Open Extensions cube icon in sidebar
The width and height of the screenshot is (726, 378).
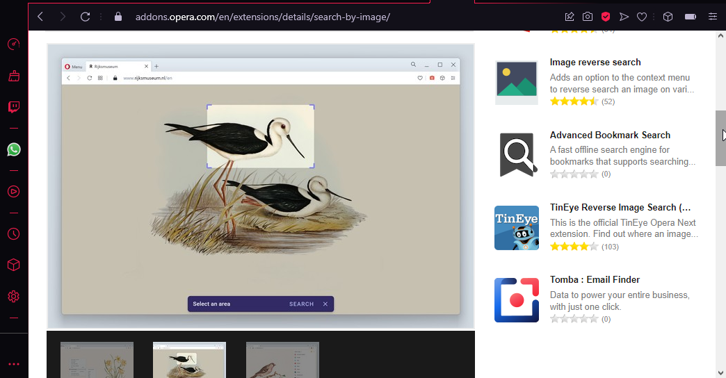[13, 265]
